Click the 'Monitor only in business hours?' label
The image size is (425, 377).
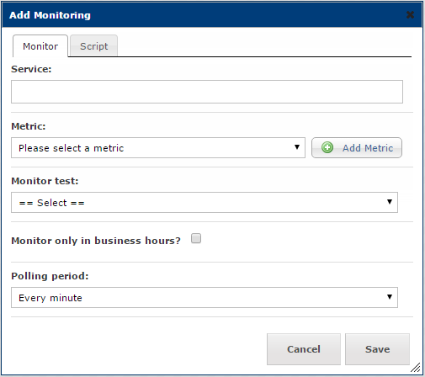96,241
